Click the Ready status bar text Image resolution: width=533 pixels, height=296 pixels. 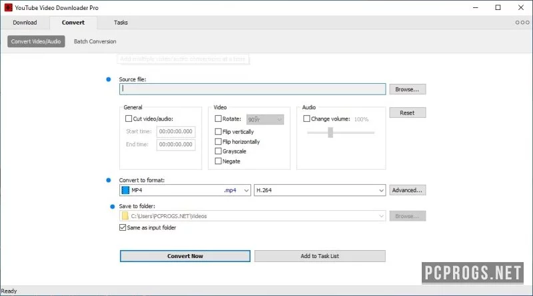pos(9,291)
